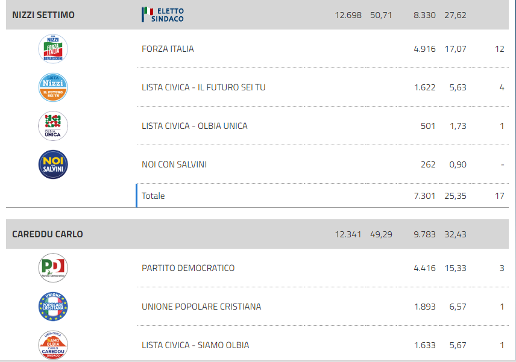Click the Olbia Unica list logo
This screenshot has height=362, width=516.
click(53, 126)
